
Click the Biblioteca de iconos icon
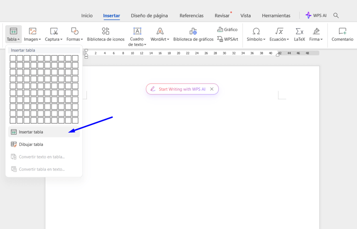coord(106,31)
